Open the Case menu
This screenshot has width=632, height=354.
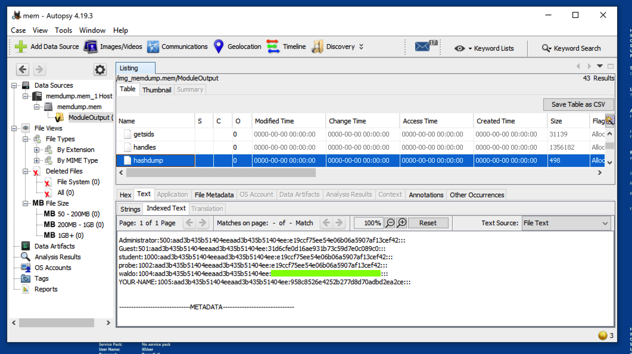(x=18, y=30)
